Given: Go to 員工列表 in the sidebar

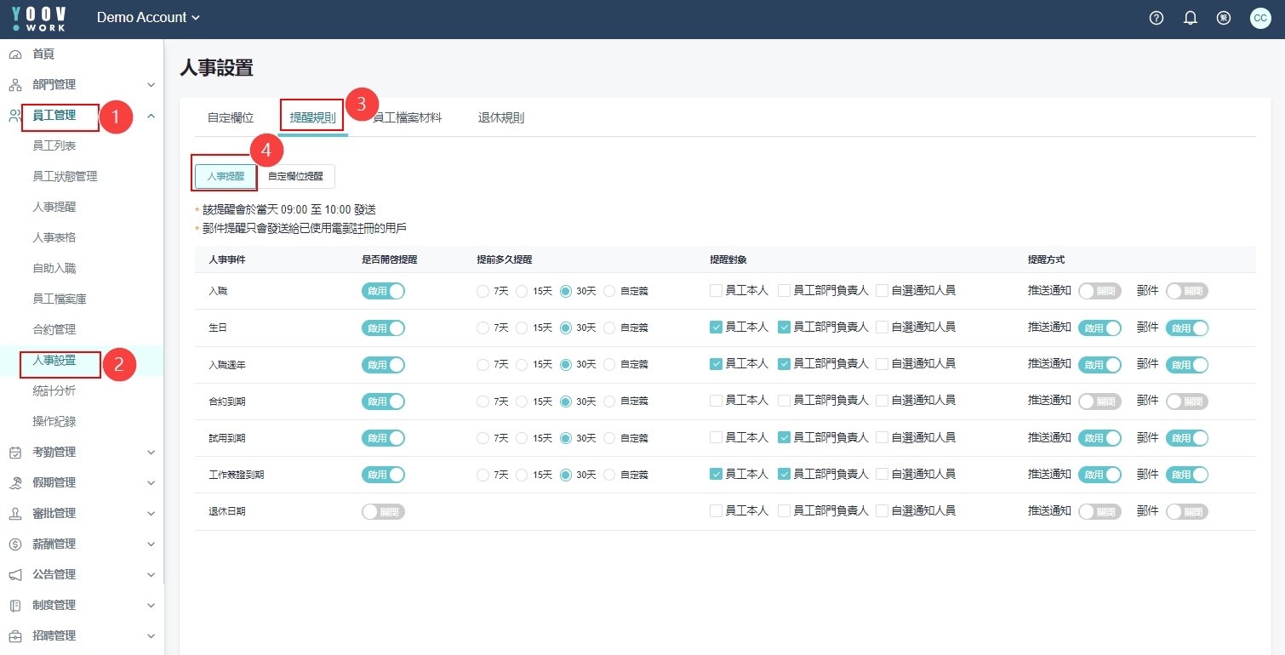Looking at the screenshot, I should click(54, 146).
